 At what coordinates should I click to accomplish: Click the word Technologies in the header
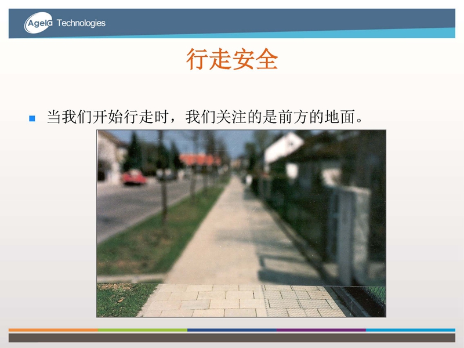tap(81, 23)
